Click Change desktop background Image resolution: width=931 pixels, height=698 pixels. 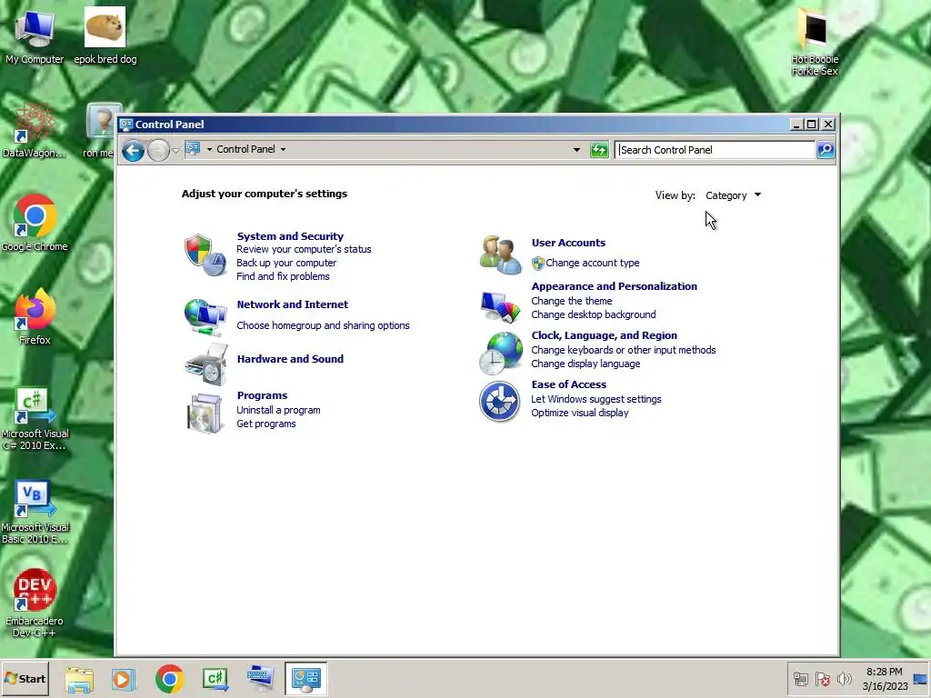593,314
